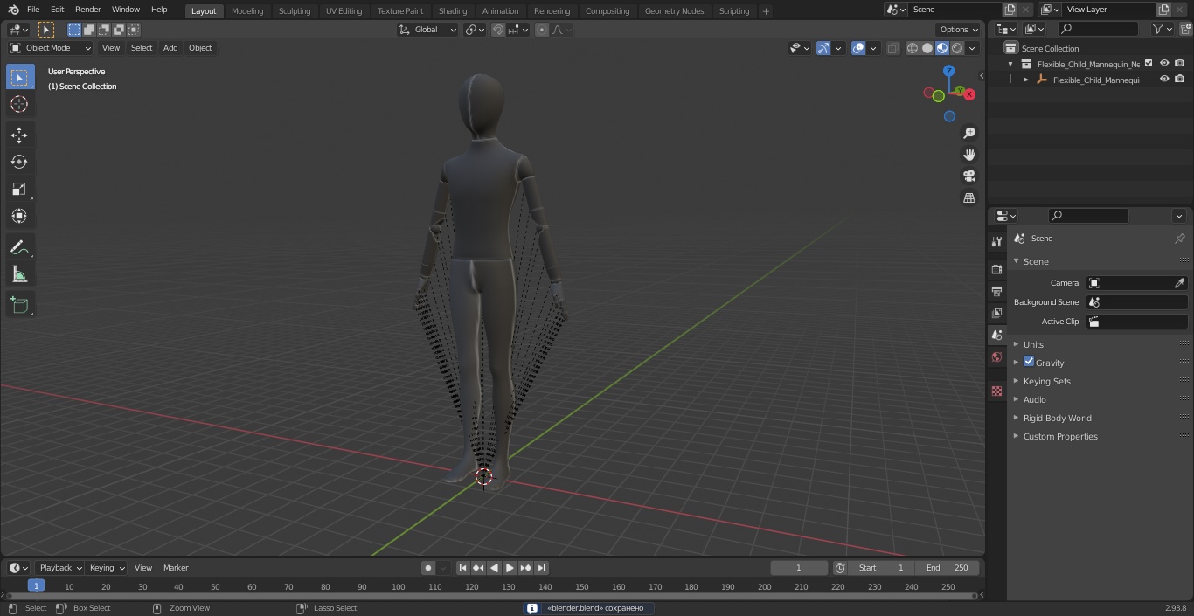Uncheck Flexible_Child_Mannequin_Ne collection exclude checkbox
Image resolution: width=1194 pixels, height=616 pixels.
[x=1149, y=63]
